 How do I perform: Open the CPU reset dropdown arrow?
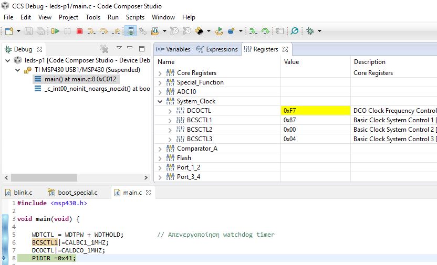click(x=209, y=31)
